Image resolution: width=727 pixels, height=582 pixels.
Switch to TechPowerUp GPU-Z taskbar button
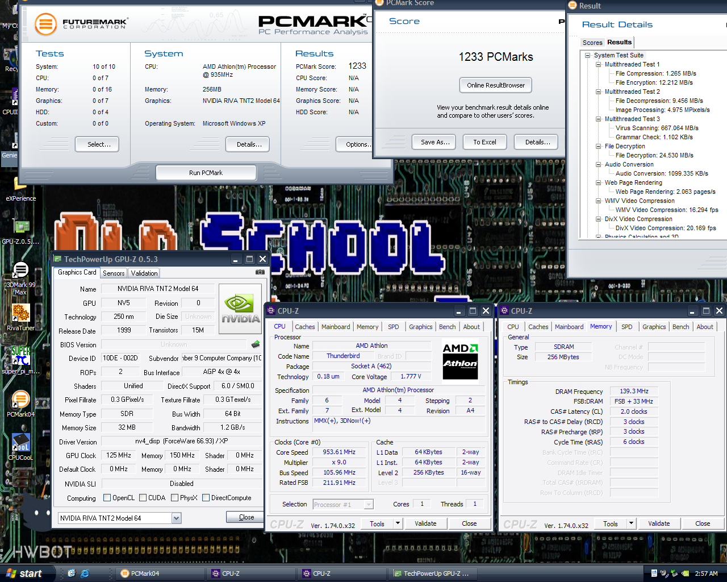coord(434,573)
